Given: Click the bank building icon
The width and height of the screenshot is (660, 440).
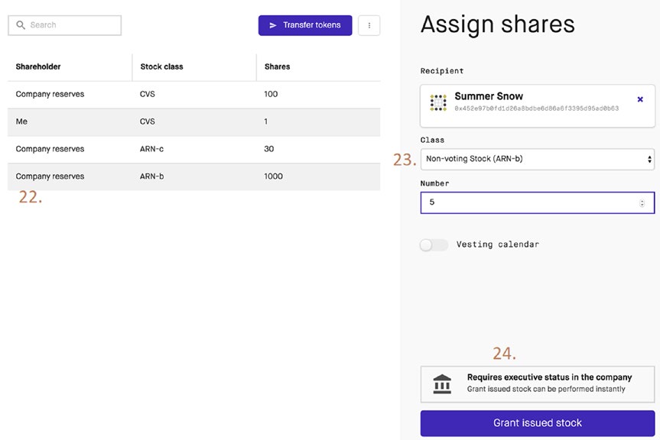Looking at the screenshot, I should pos(442,383).
